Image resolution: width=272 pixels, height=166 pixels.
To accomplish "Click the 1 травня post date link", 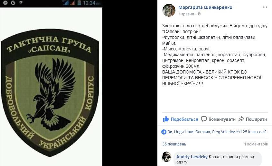I will pyautogui.click(x=186, y=14).
